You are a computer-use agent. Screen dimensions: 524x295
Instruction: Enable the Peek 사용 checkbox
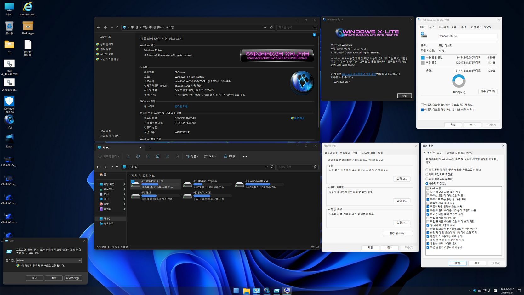tap(428, 188)
